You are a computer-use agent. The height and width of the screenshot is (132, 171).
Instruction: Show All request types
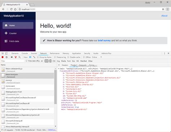pos(42,61)
